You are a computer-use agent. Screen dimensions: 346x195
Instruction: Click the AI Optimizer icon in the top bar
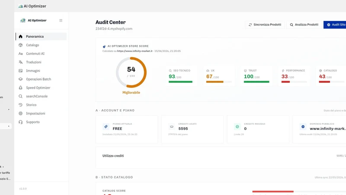[x=21, y=6]
